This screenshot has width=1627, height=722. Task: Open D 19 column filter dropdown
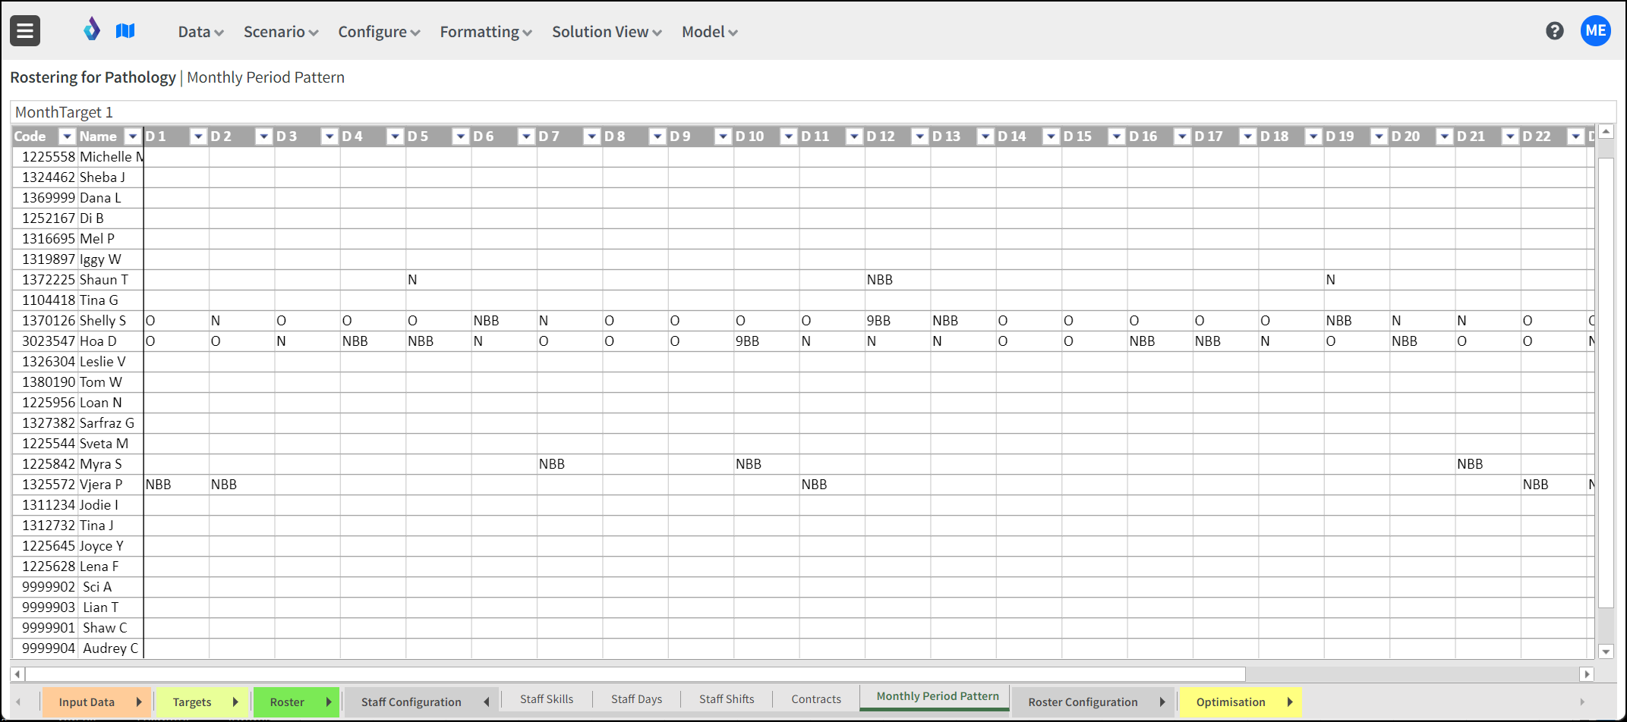[1379, 137]
